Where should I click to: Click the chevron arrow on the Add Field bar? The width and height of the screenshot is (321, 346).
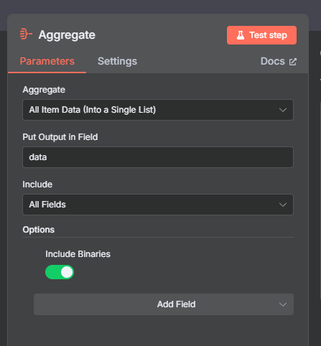[283, 304]
